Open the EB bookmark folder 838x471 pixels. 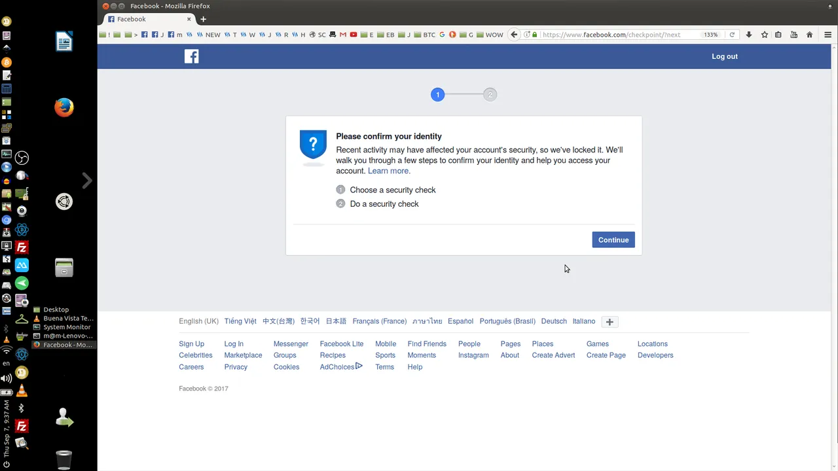[x=386, y=35]
